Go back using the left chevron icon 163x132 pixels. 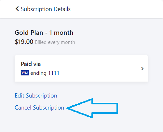tap(17, 9)
